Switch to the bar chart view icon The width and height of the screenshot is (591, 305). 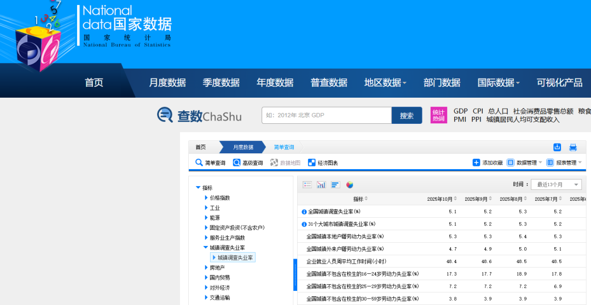(321, 185)
